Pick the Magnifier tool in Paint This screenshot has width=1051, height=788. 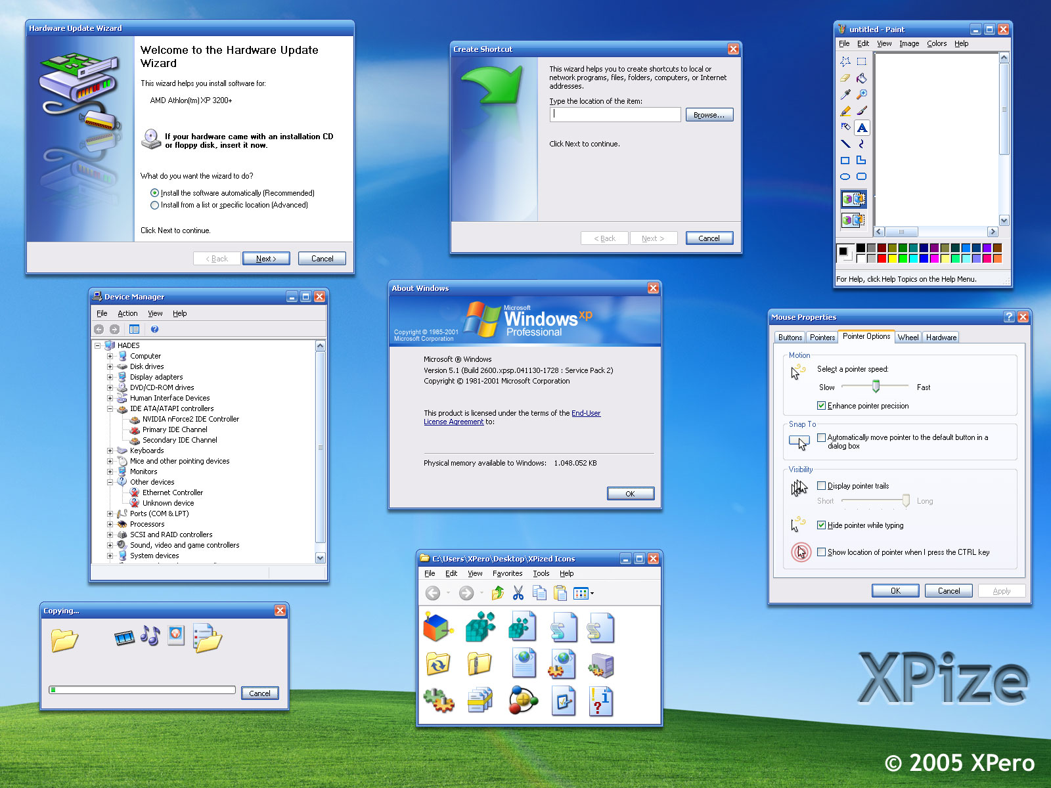(862, 95)
